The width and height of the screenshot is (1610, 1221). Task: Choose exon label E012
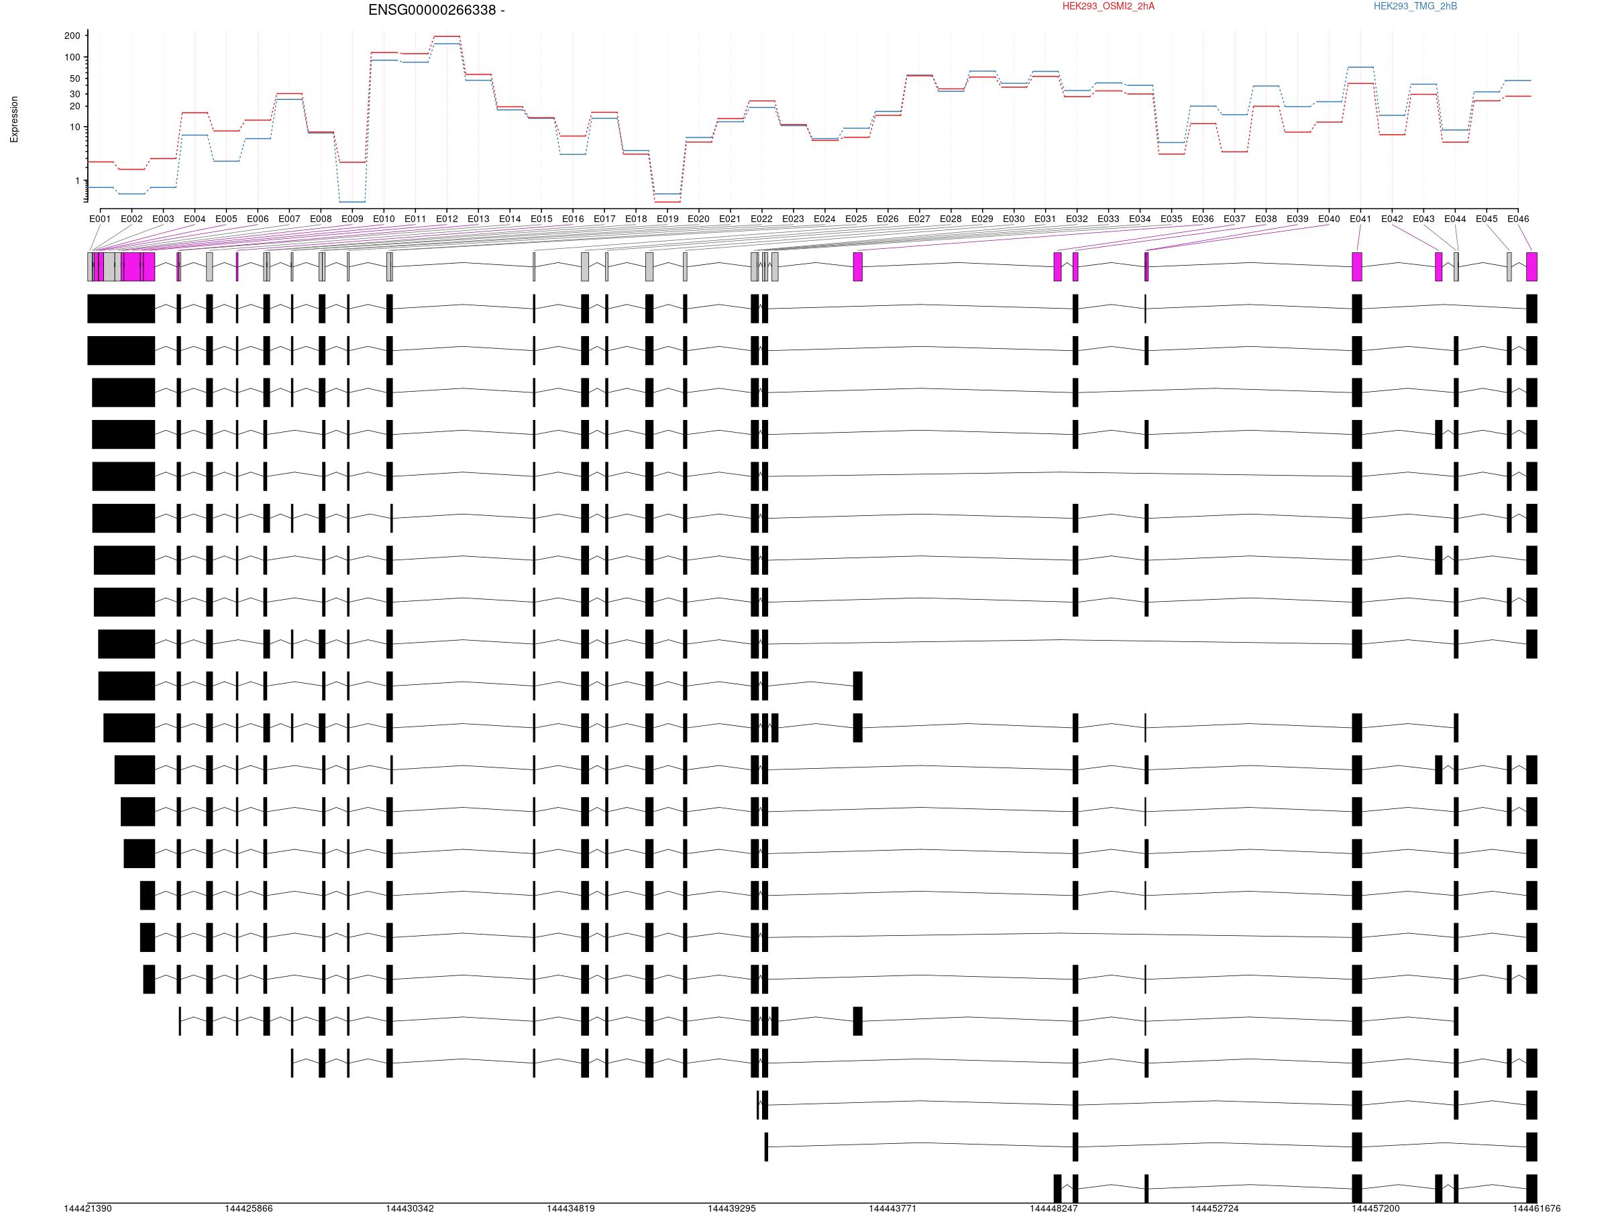tap(447, 219)
